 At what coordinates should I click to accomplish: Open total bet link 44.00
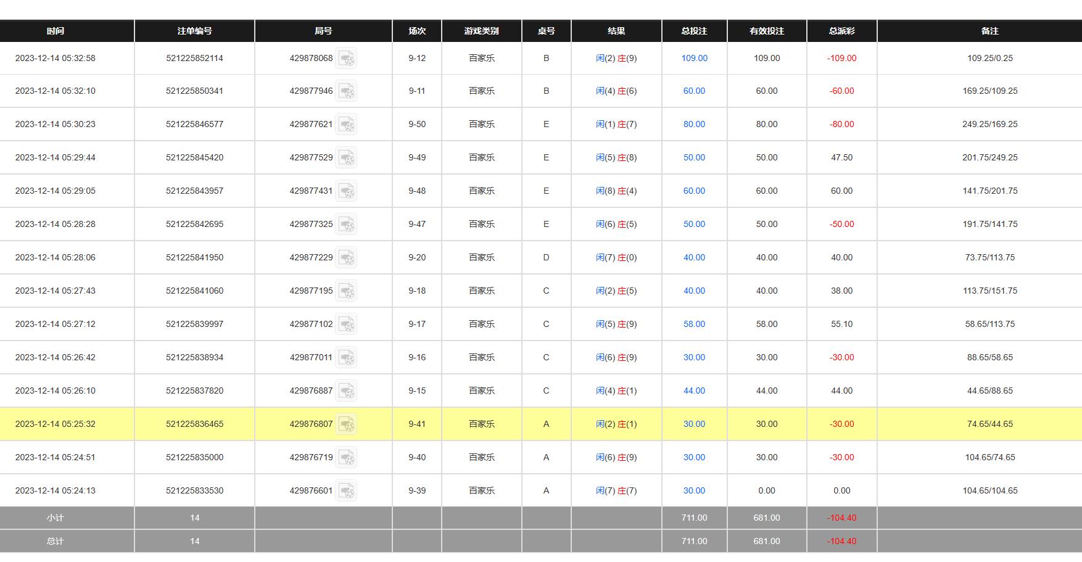(x=694, y=391)
